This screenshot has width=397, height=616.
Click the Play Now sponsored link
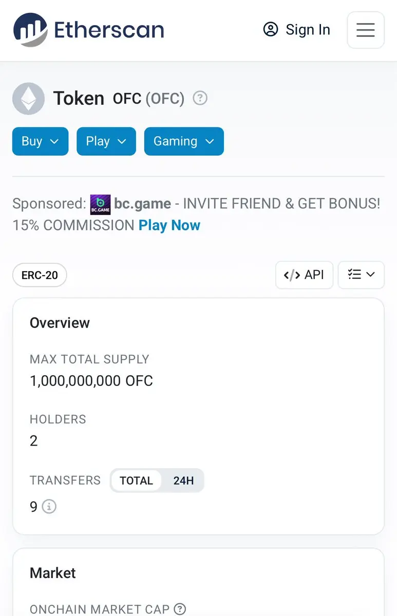tap(169, 225)
